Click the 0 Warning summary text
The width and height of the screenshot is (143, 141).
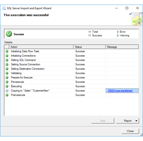[123, 36]
